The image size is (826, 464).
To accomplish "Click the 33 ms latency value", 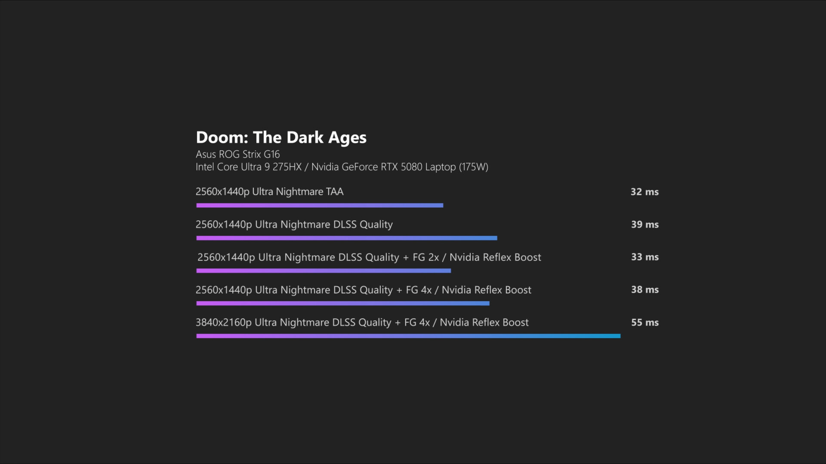I will [644, 257].
